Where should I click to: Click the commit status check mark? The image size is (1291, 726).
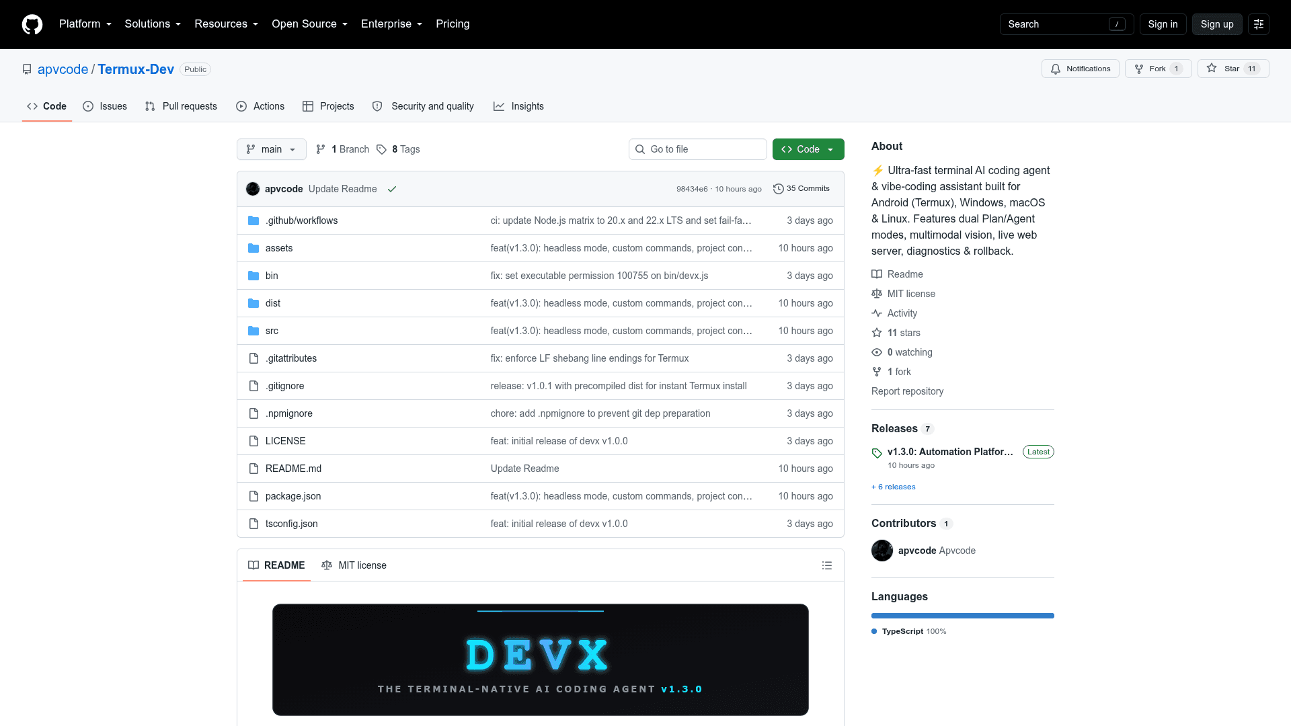(x=392, y=189)
